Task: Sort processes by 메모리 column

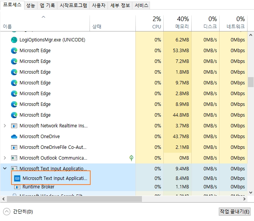Action: pyautogui.click(x=177, y=23)
